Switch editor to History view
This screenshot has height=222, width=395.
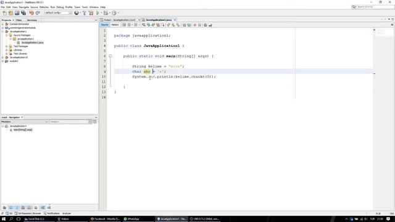(x=115, y=25)
